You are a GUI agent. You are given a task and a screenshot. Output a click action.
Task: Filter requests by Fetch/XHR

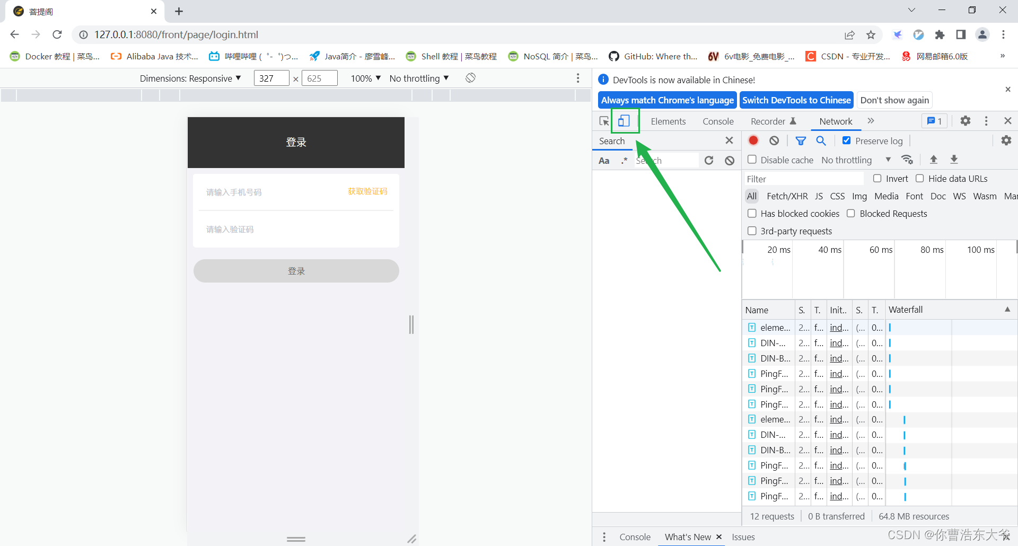(787, 196)
